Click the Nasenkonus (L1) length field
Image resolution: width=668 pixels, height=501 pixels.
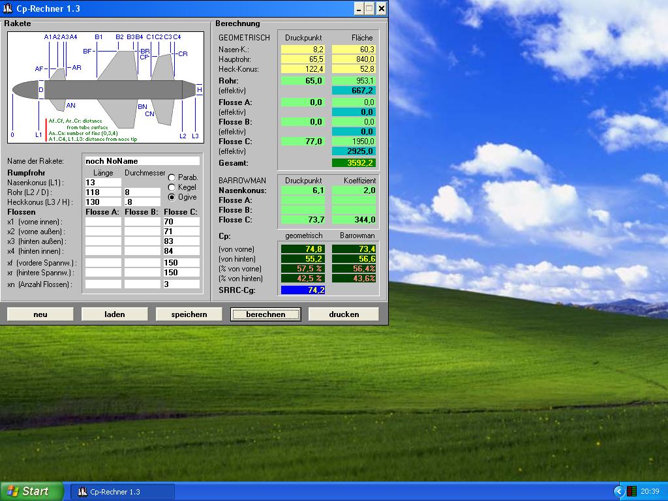(x=103, y=183)
